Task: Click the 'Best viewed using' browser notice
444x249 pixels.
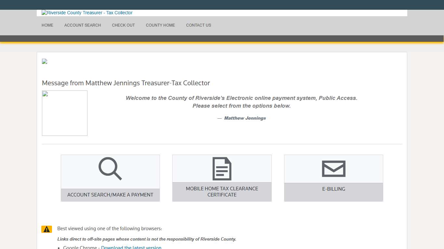Action: (110, 229)
